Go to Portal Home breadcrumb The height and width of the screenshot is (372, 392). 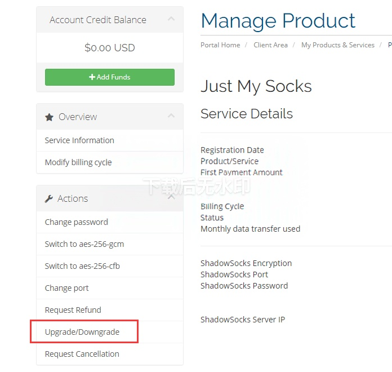tap(220, 45)
